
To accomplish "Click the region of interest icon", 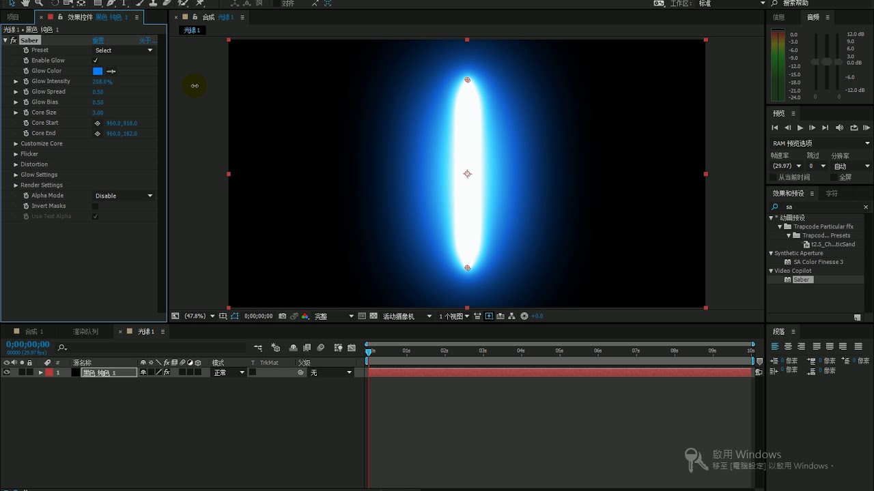I will 363,316.
